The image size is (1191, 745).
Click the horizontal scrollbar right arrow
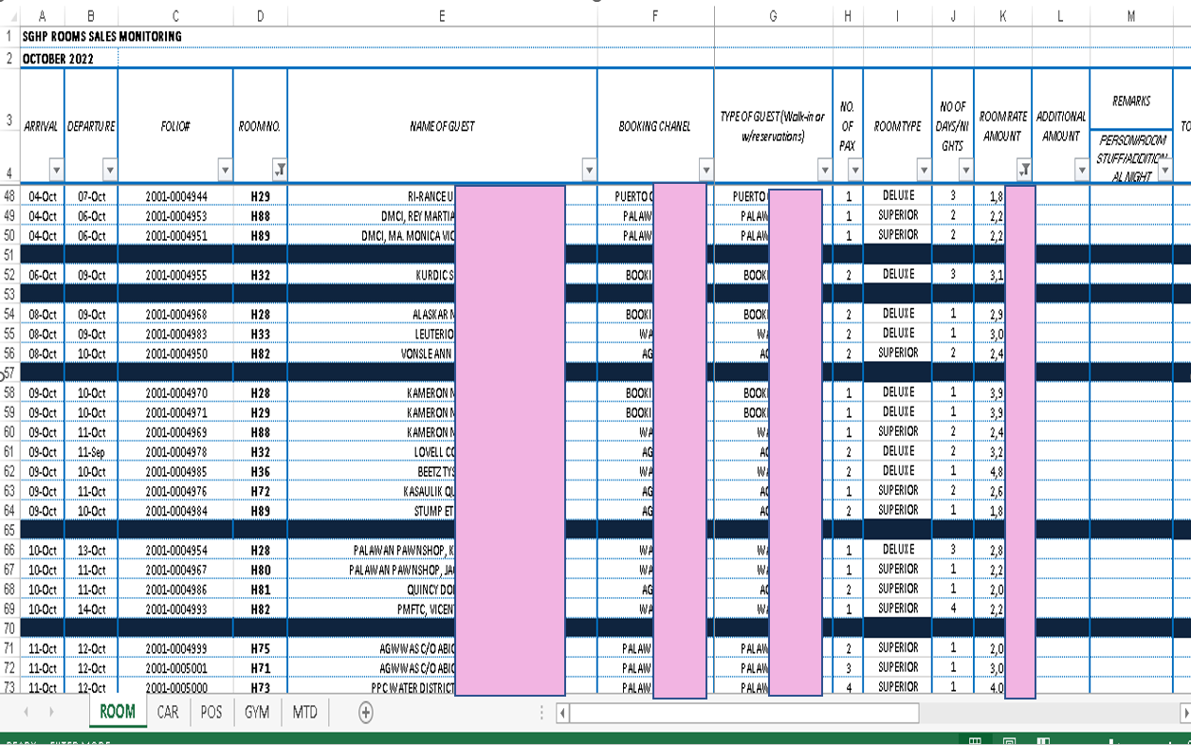click(1185, 713)
